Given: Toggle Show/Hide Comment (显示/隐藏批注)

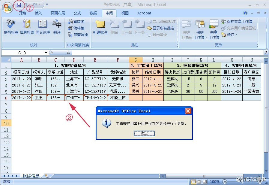Looking at the screenshot, I should coord(161,22).
